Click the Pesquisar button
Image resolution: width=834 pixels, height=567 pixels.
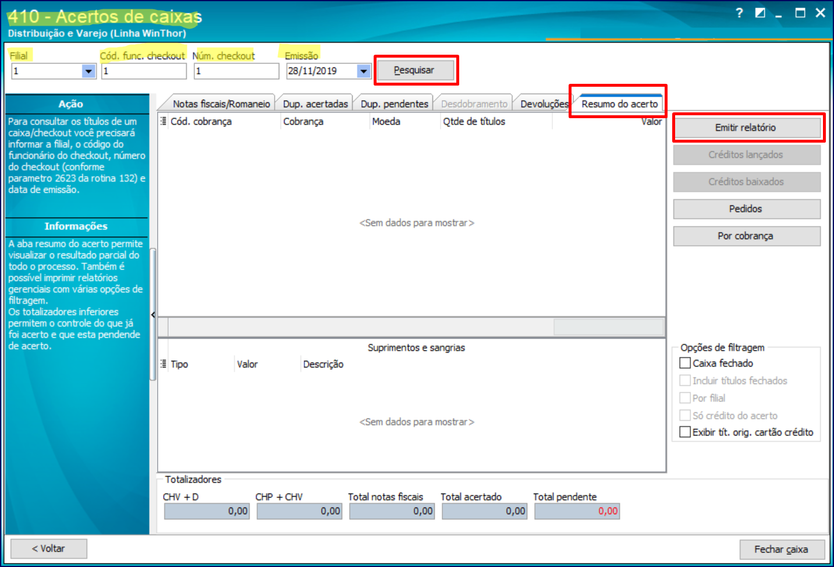click(x=414, y=70)
